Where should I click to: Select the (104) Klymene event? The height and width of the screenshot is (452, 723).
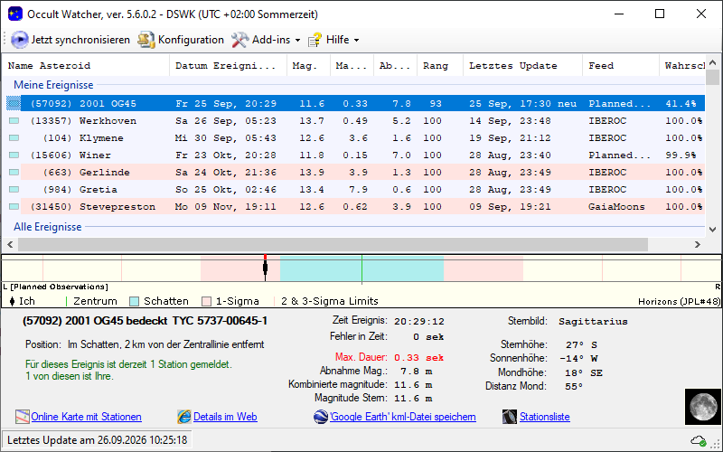354,138
